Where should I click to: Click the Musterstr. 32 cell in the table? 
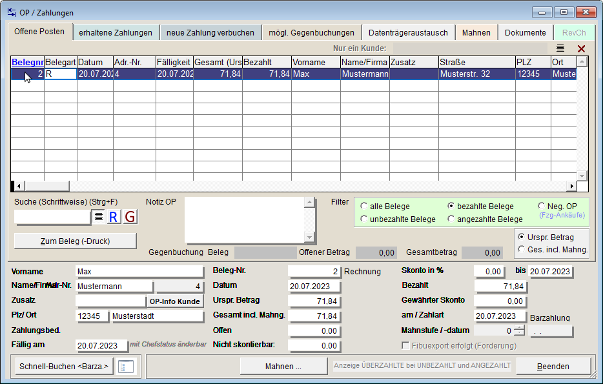click(x=477, y=74)
